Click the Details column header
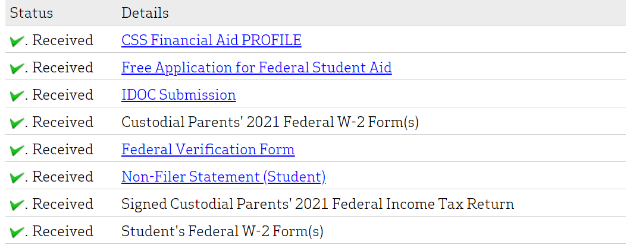 [x=145, y=13]
